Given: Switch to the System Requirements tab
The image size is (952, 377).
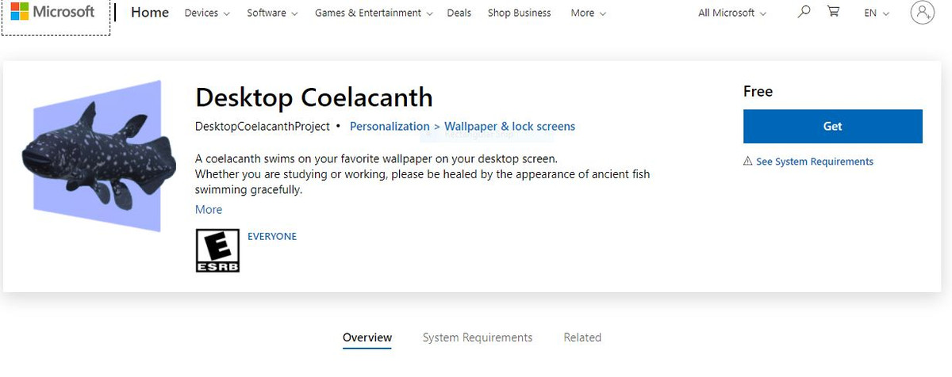Looking at the screenshot, I should 478,337.
